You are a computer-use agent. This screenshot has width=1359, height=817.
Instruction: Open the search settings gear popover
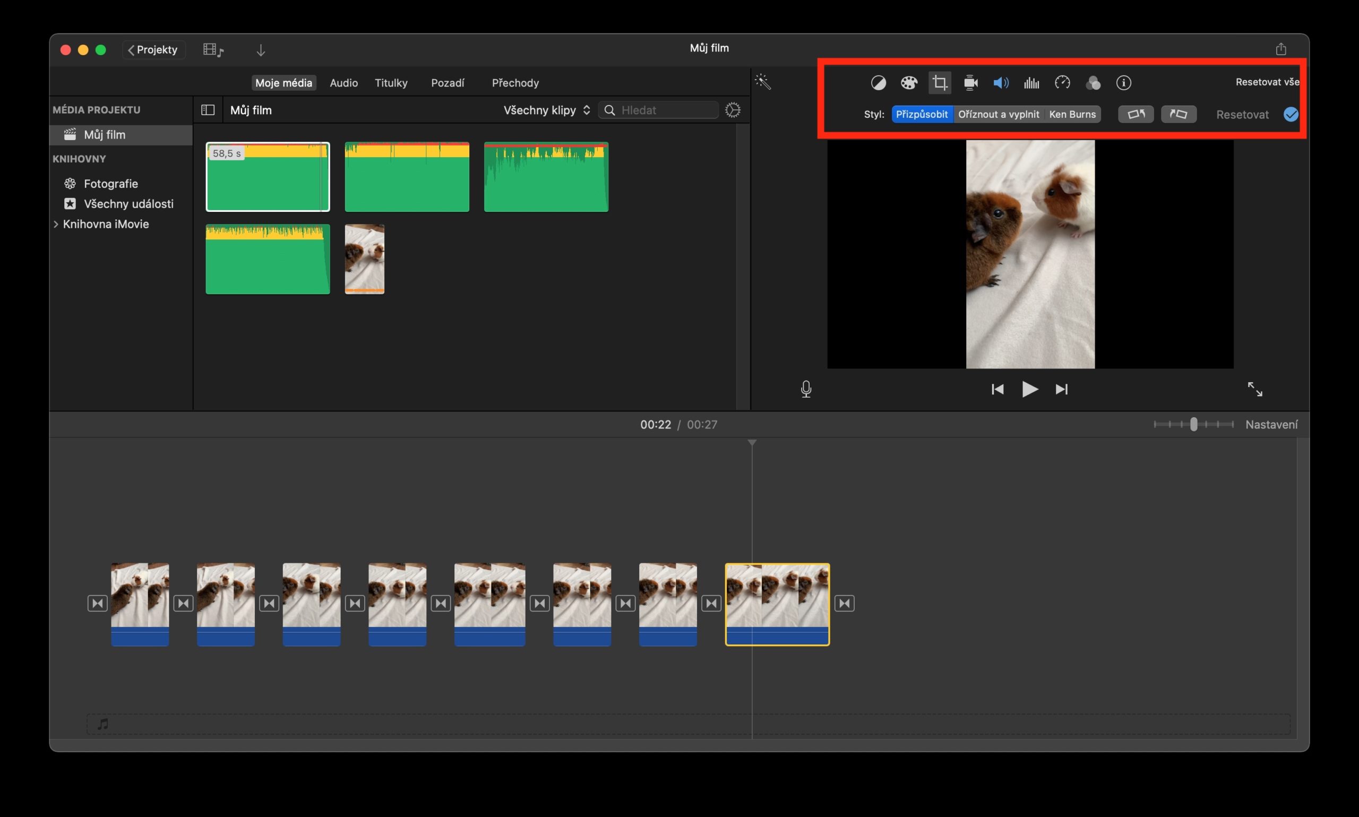click(733, 109)
